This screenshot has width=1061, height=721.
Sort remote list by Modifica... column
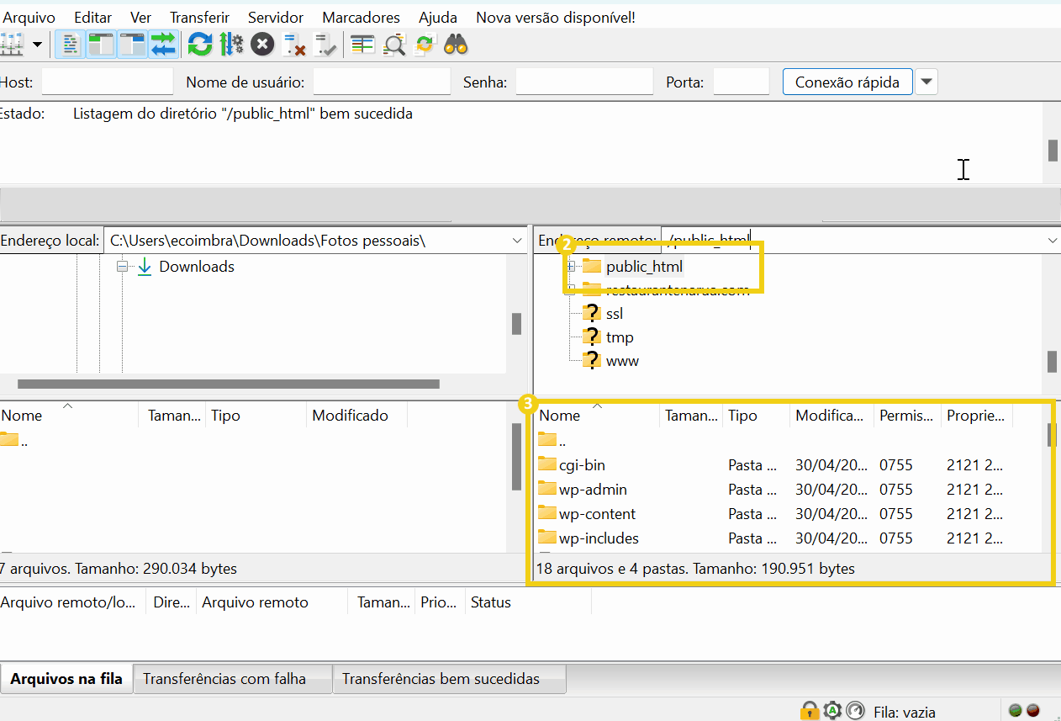pyautogui.click(x=831, y=415)
